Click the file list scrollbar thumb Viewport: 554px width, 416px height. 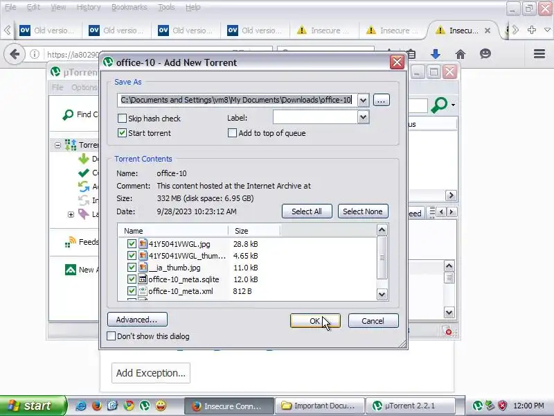(x=382, y=257)
